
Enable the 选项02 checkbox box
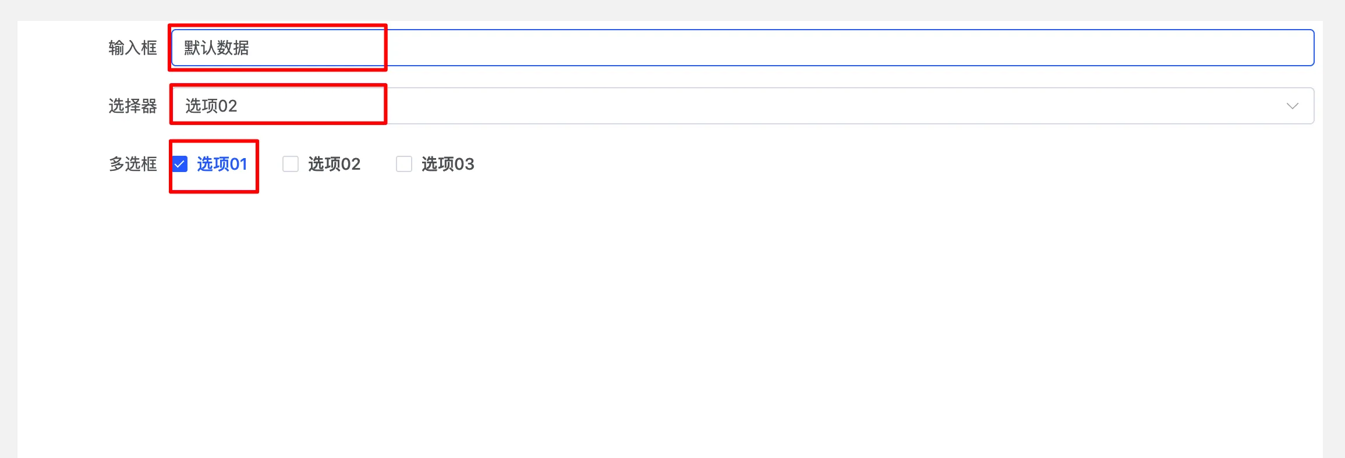[x=291, y=164]
